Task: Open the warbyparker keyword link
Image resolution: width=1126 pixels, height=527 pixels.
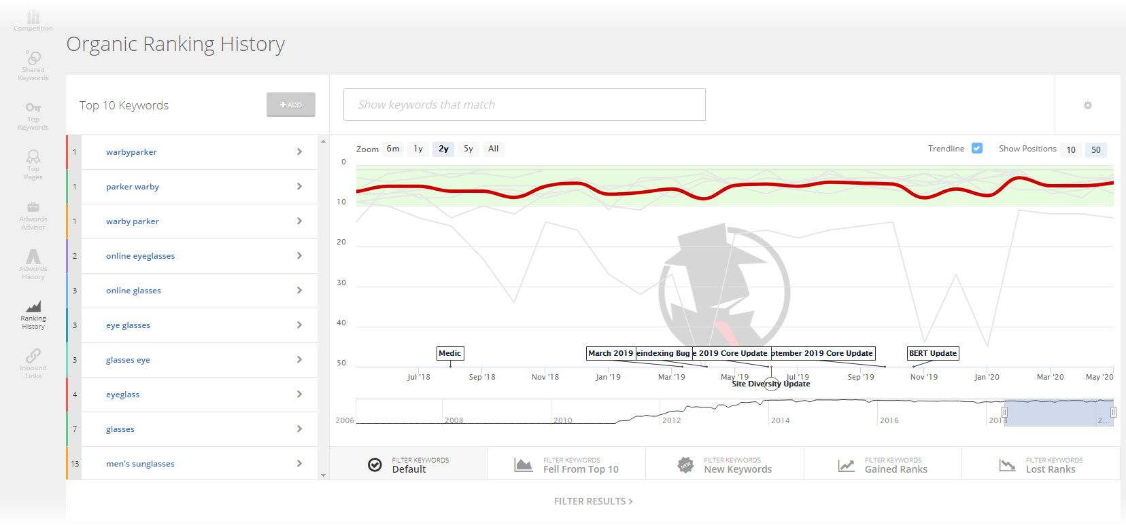Action: (131, 152)
